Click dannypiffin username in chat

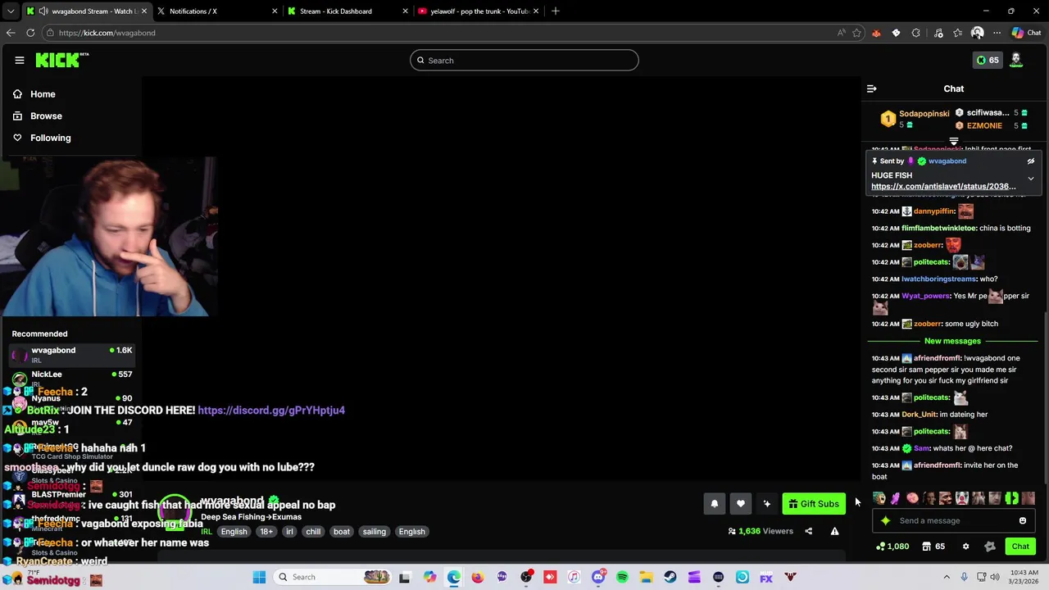tap(934, 211)
